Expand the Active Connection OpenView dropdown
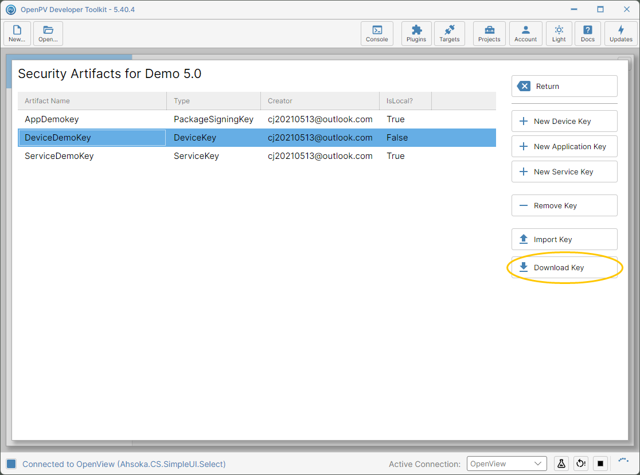 [506, 464]
